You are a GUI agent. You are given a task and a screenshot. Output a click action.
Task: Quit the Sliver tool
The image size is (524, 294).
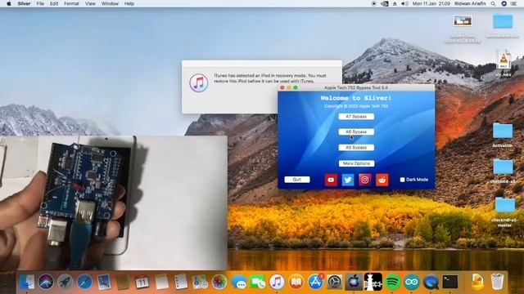tap(297, 180)
